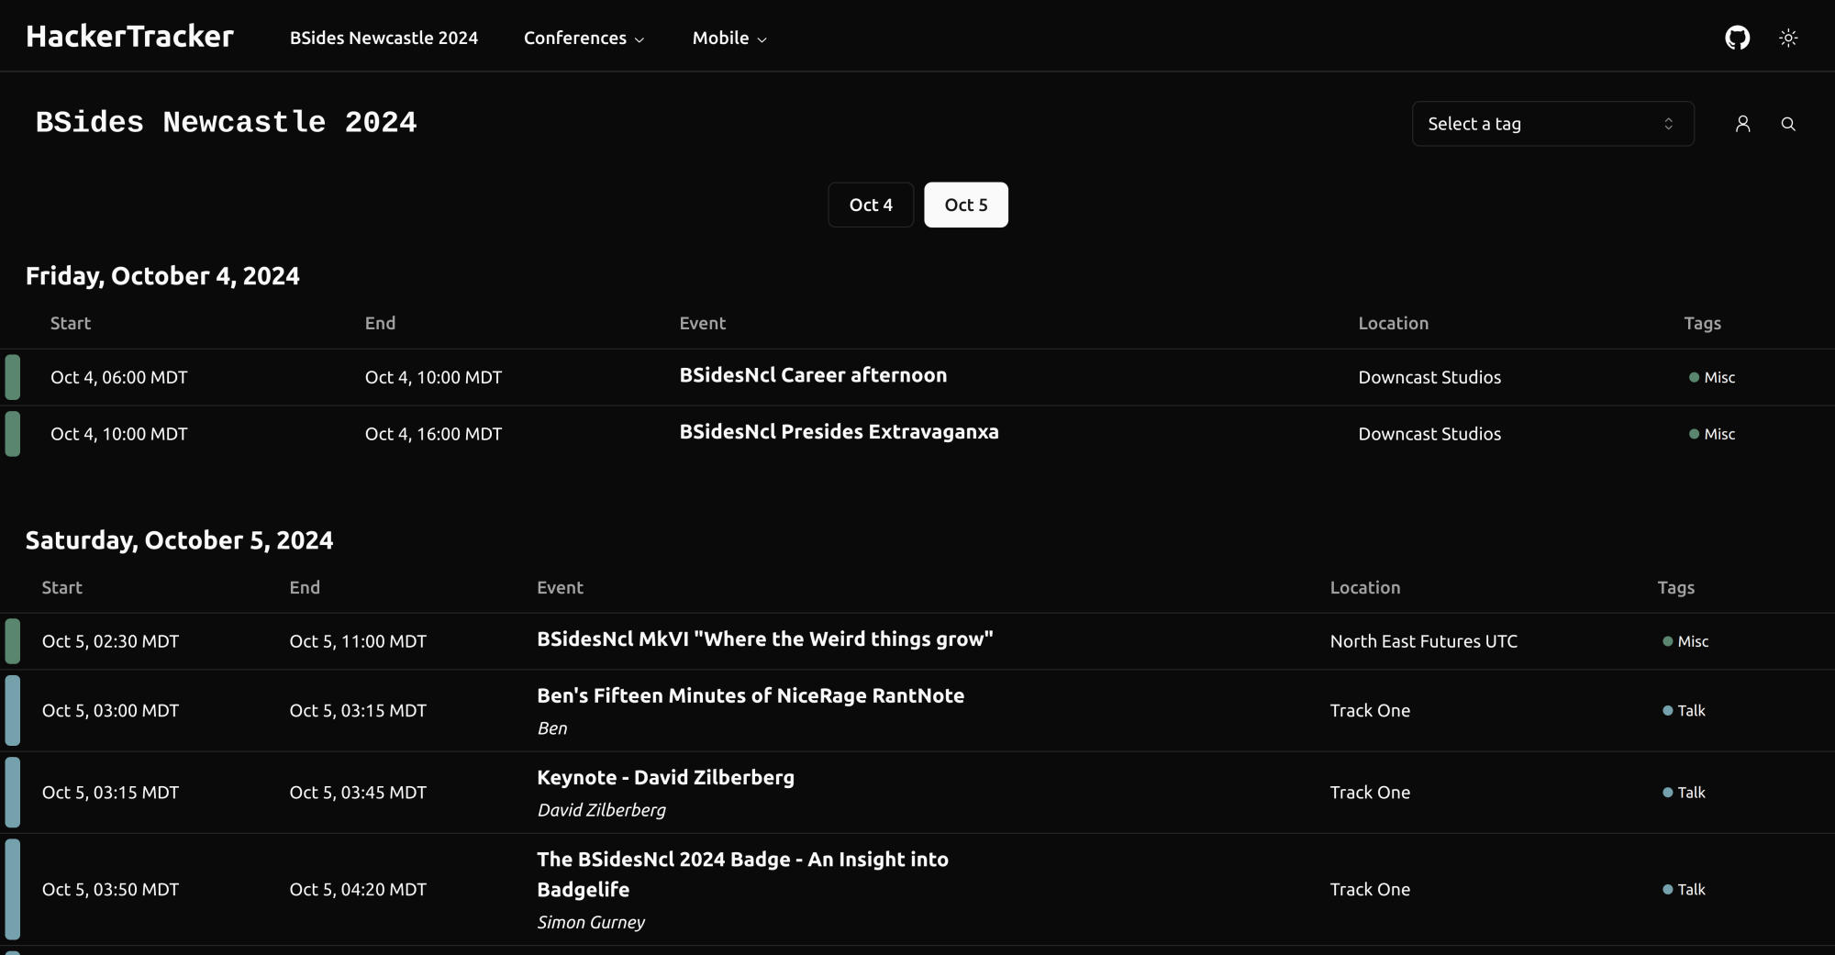
Task: Click North East Futures UTC location
Action: click(x=1424, y=641)
